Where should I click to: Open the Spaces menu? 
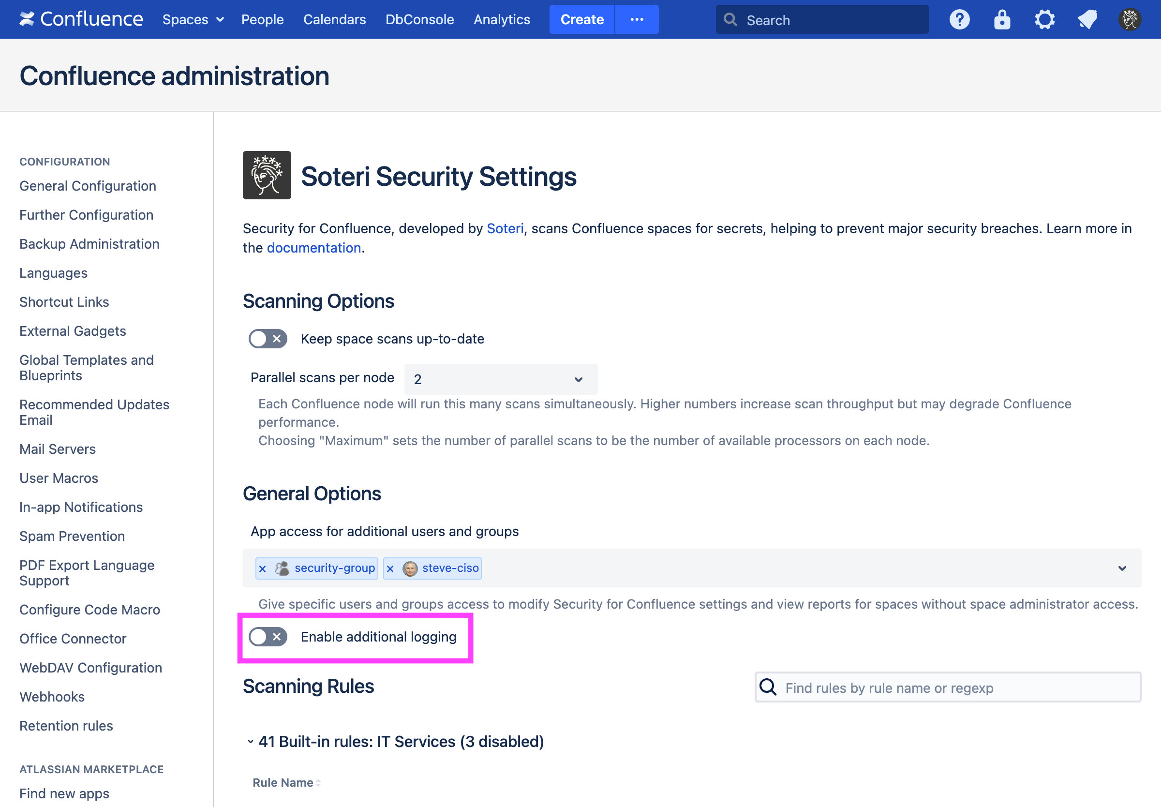pyautogui.click(x=193, y=20)
